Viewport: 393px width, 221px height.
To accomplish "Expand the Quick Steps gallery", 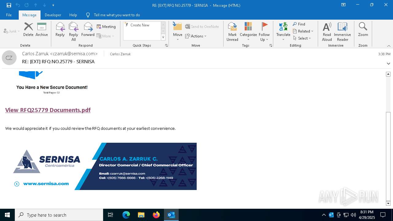I will (163, 37).
